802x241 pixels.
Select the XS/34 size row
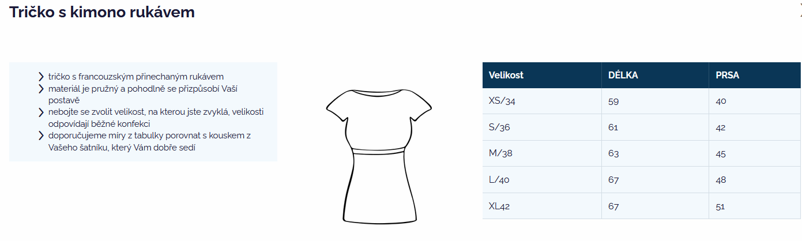tap(642, 101)
